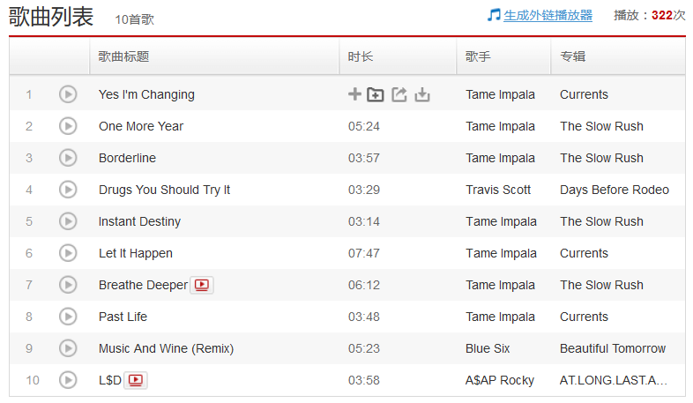This screenshot has width=693, height=403.
Task: Open the album Beautiful Tomorrow
Action: pyautogui.click(x=613, y=348)
